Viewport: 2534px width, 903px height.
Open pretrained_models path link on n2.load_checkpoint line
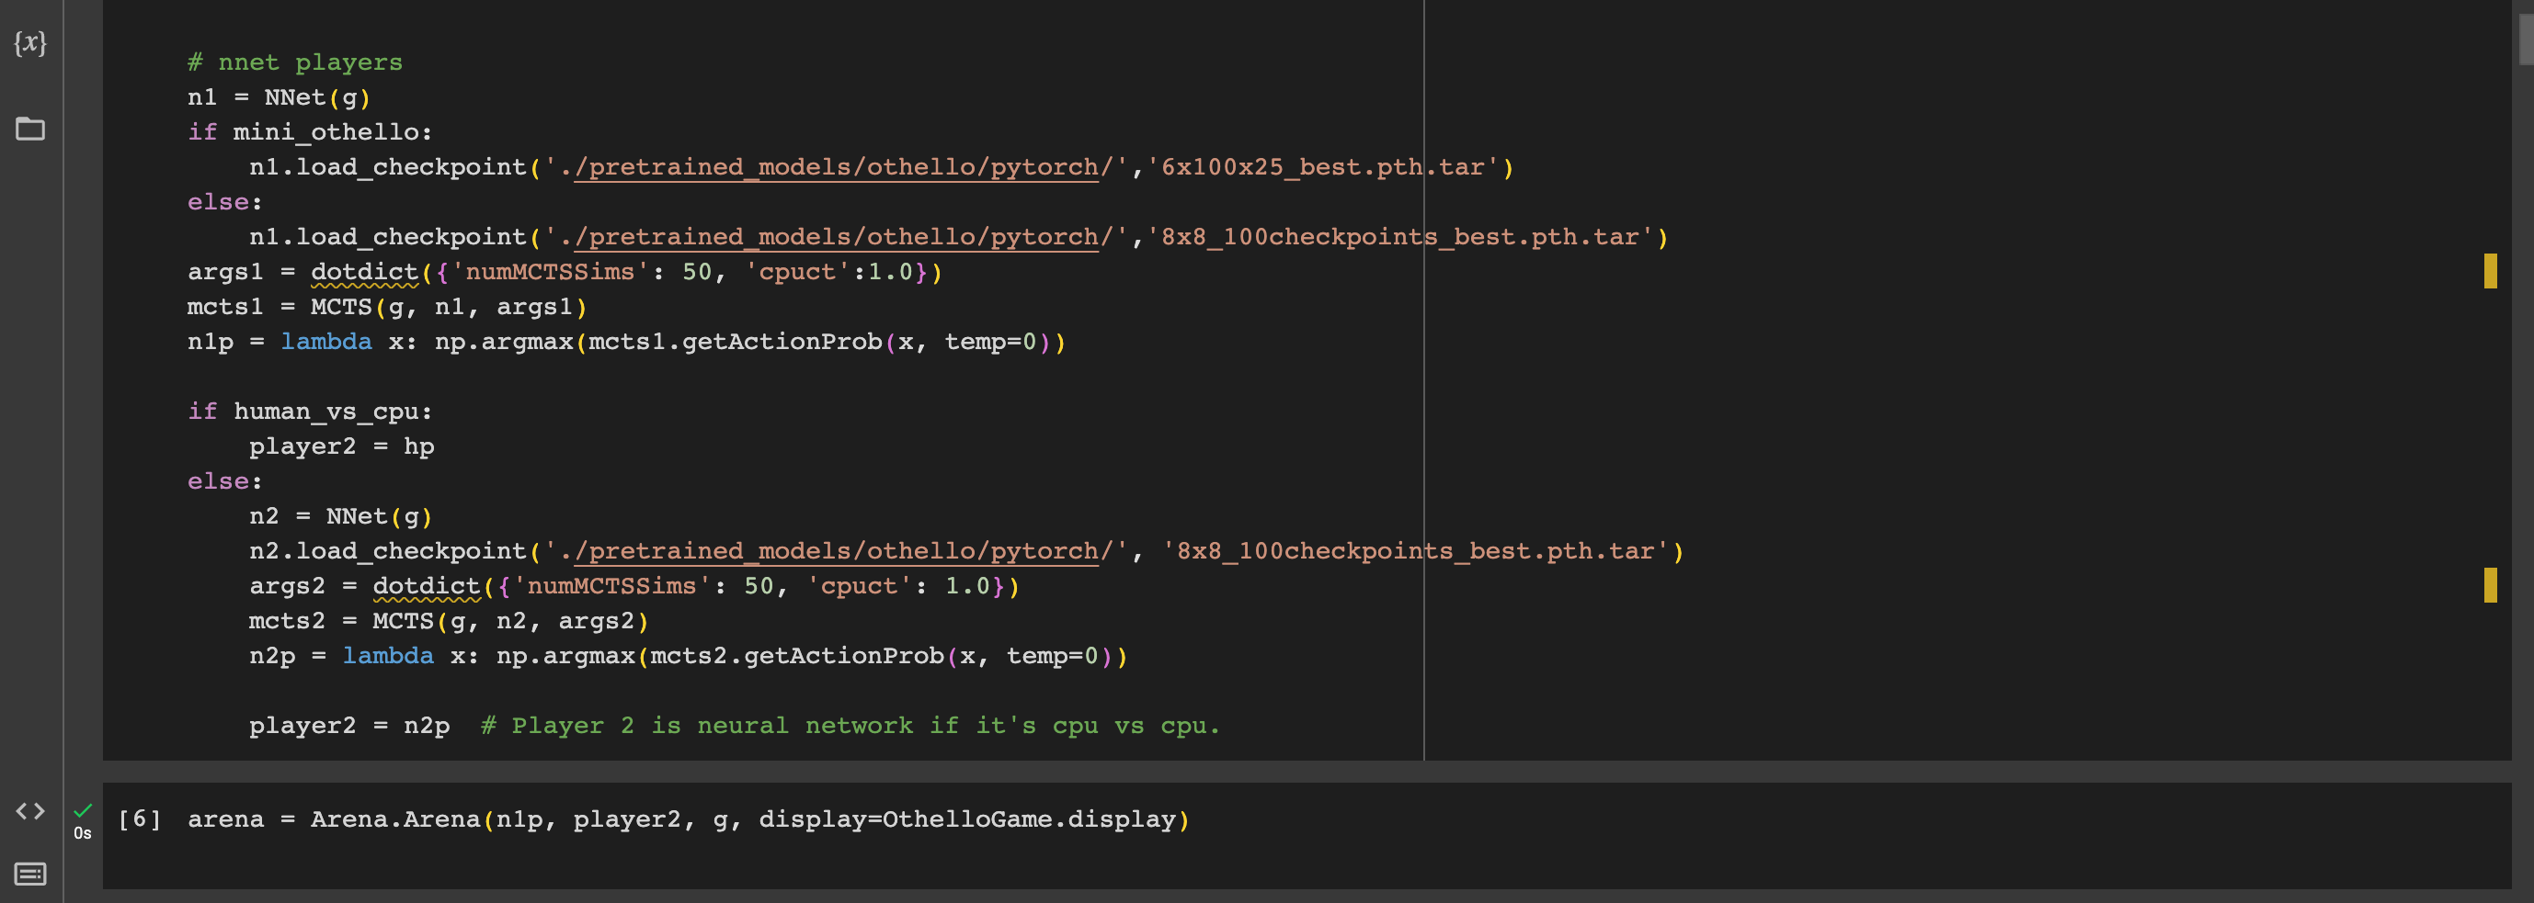(836, 551)
